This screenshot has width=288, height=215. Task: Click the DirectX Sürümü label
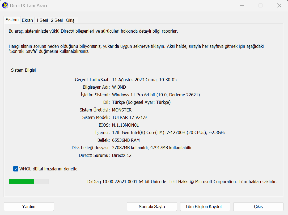pyautogui.click(x=94, y=155)
